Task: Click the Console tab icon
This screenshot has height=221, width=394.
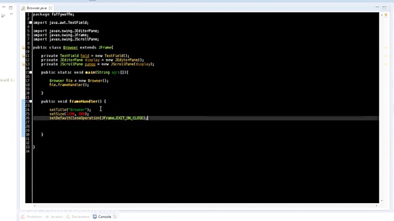Action: (x=95, y=217)
